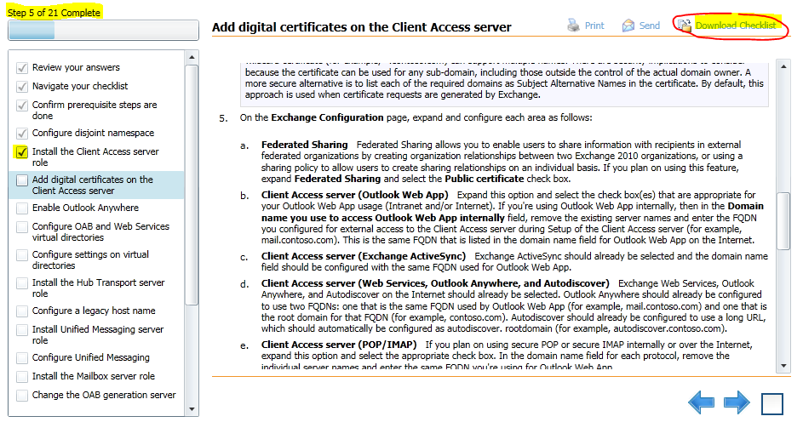Image resolution: width=803 pixels, height=422 pixels.
Task: Check Install Unified Messaging server role box
Action: click(22, 330)
